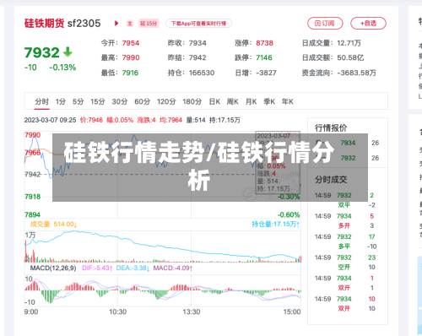Screen dimensions: 422x336
Task: Click the 最低 value 7916
Action: [x=130, y=73]
